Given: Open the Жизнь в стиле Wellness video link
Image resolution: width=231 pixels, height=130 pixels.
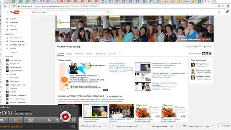Looking at the screenshot, I should (165, 84).
